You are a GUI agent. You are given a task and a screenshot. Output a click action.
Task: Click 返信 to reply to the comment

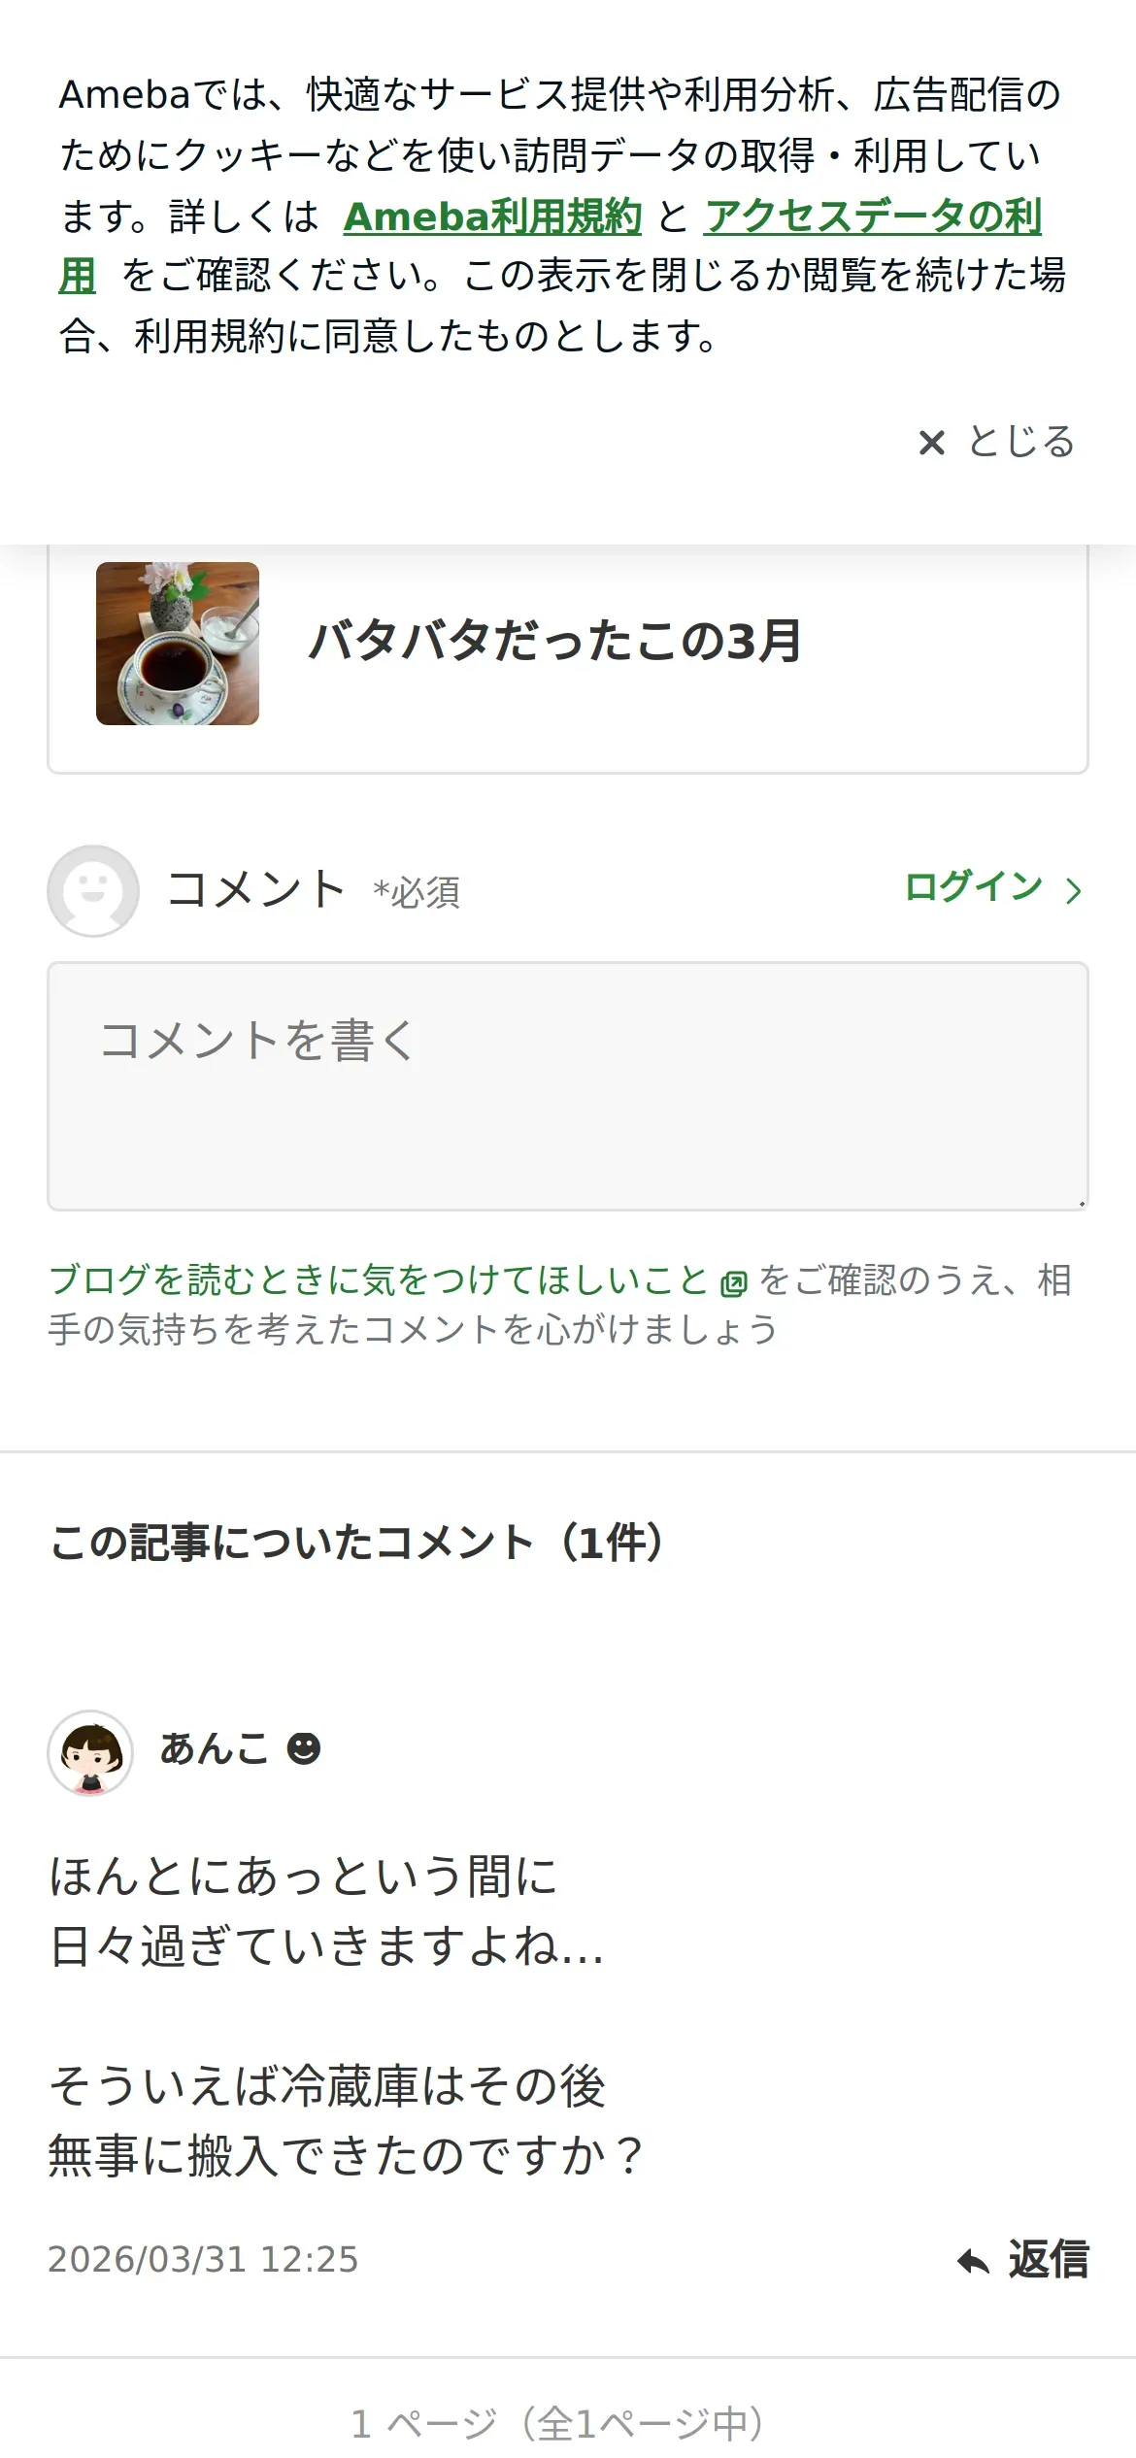click(1049, 2259)
